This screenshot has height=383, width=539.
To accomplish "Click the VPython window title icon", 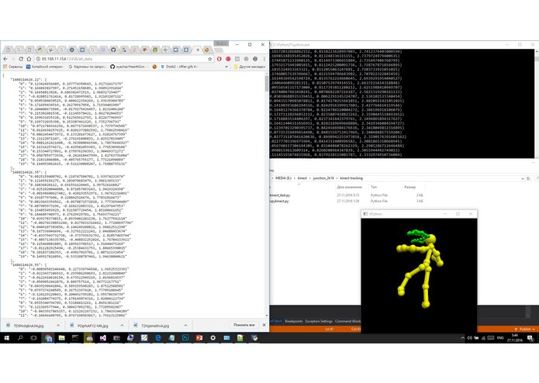I will coord(365,214).
